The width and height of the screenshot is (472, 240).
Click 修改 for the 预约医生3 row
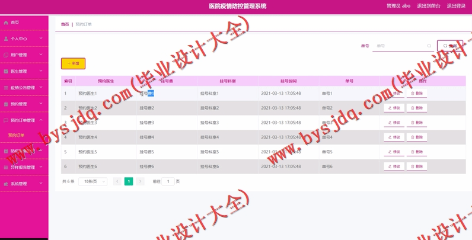point(394,123)
